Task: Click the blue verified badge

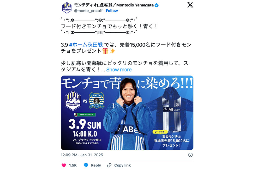Action: (156, 5)
